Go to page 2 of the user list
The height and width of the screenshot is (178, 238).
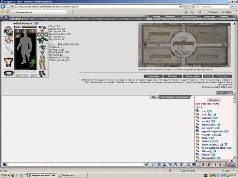[202, 107]
